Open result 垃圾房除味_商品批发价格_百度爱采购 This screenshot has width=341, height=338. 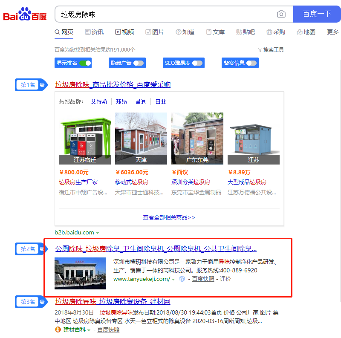click(113, 85)
